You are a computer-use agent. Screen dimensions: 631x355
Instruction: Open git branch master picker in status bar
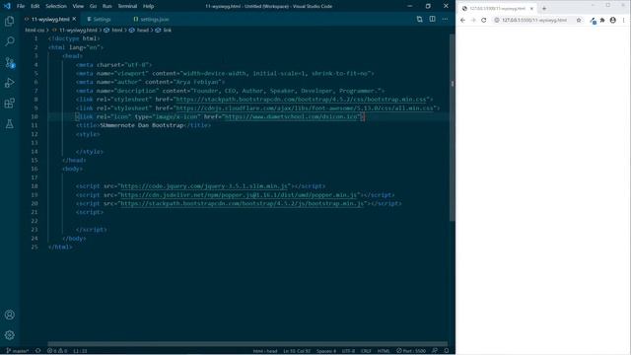pyautogui.click(x=18, y=351)
